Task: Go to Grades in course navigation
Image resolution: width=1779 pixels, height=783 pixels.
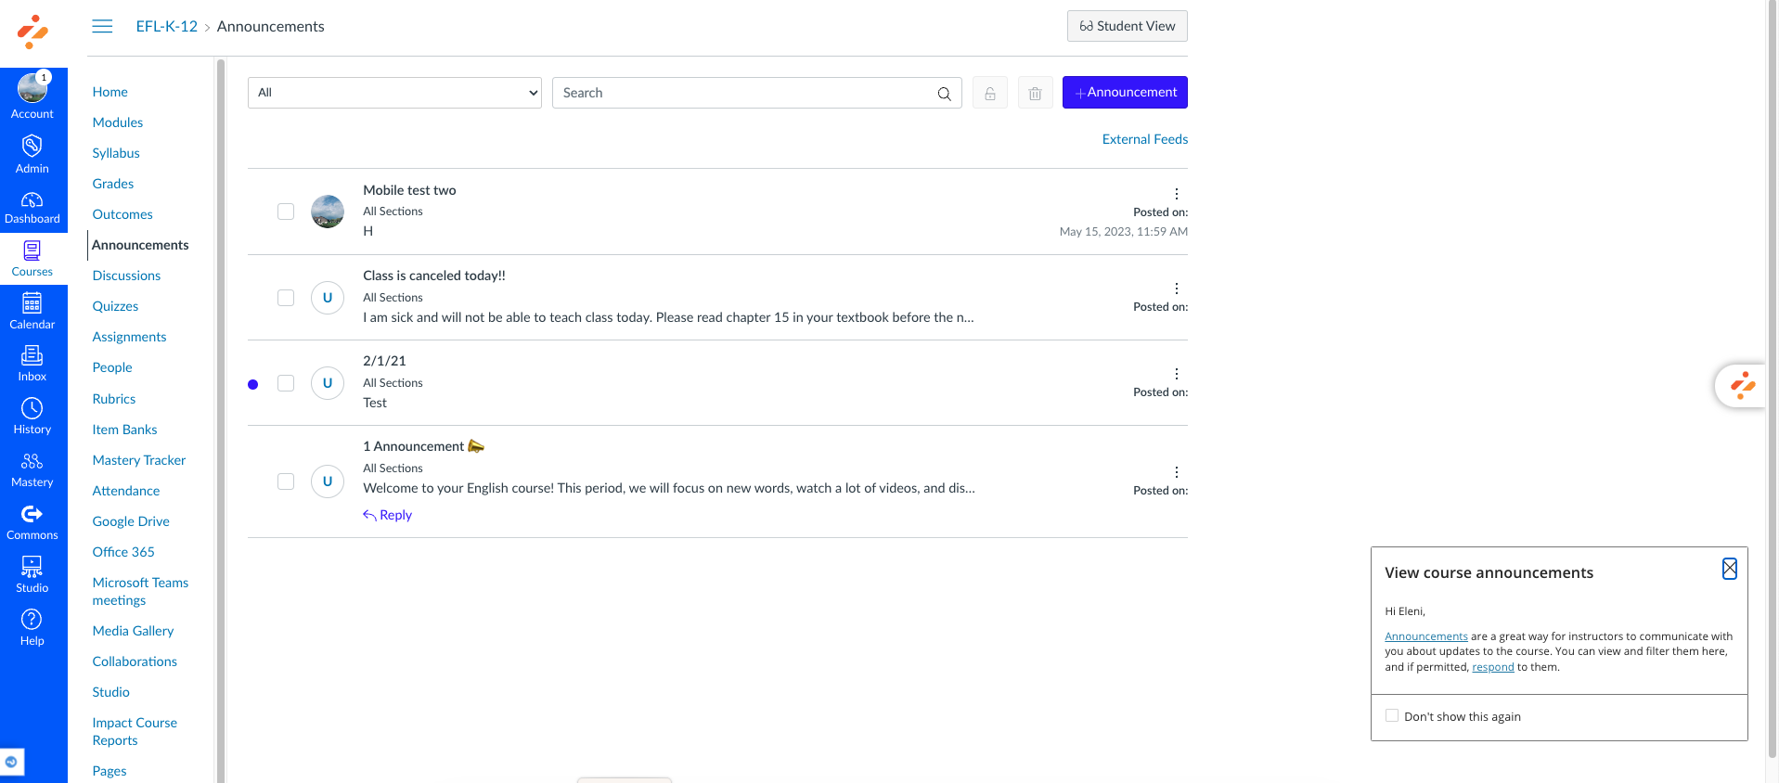Action: click(113, 184)
